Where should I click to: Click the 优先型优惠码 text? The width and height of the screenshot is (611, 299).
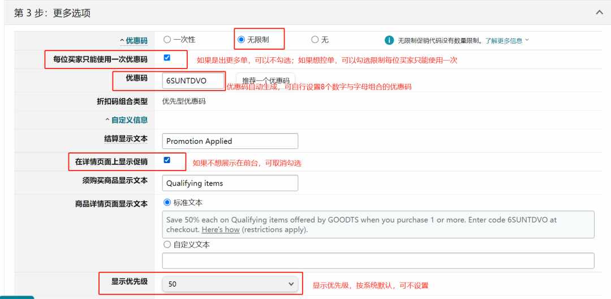pyautogui.click(x=184, y=102)
